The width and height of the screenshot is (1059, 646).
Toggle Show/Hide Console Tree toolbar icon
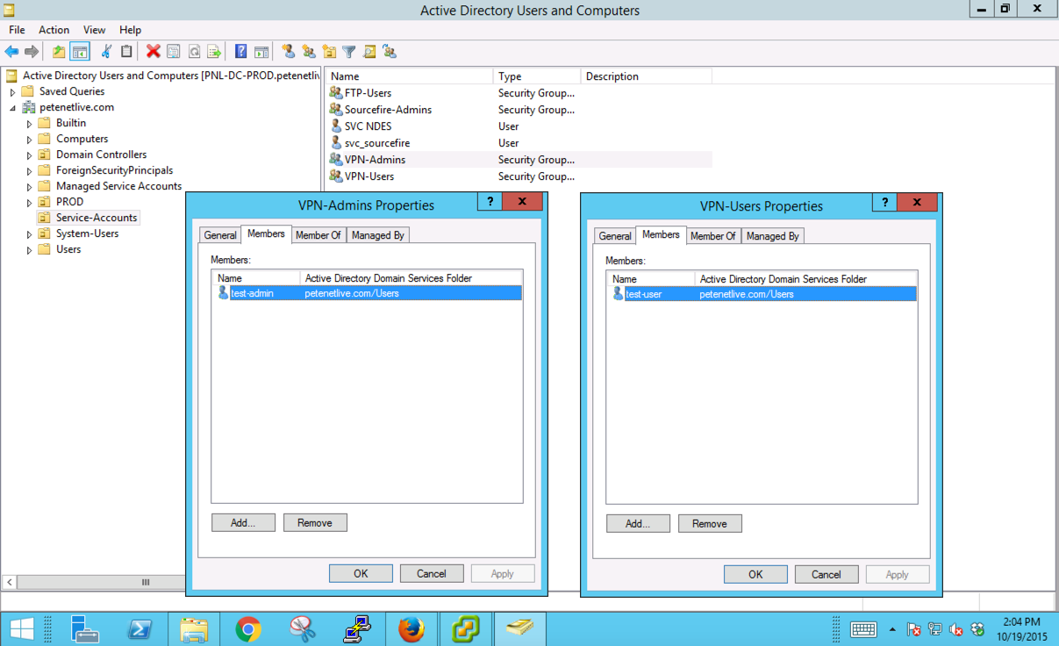click(x=80, y=52)
